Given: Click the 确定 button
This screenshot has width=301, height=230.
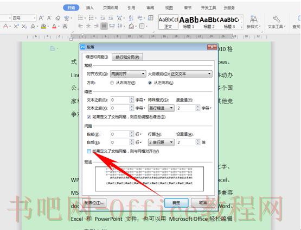Looking at the screenshot, I should coord(176,203).
